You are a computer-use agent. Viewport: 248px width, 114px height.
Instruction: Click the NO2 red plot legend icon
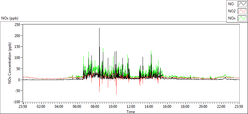point(242,11)
